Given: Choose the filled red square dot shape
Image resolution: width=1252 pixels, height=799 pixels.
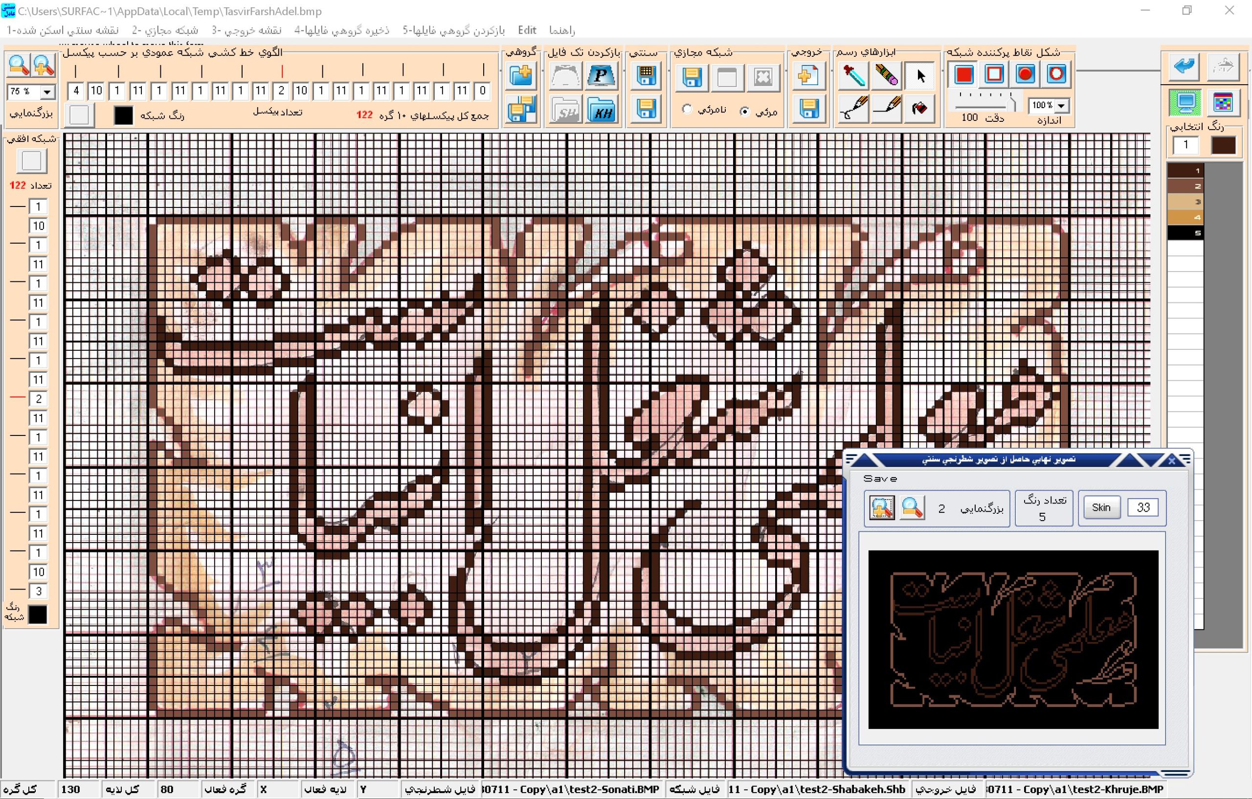Looking at the screenshot, I should pyautogui.click(x=963, y=74).
